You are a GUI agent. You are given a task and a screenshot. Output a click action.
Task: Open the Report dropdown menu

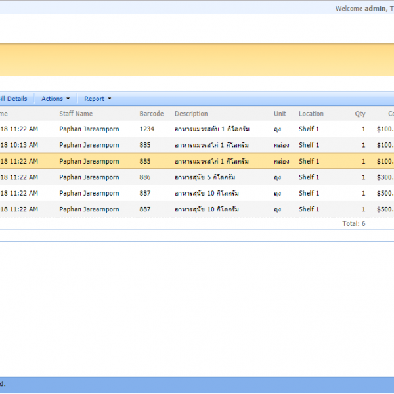point(97,98)
